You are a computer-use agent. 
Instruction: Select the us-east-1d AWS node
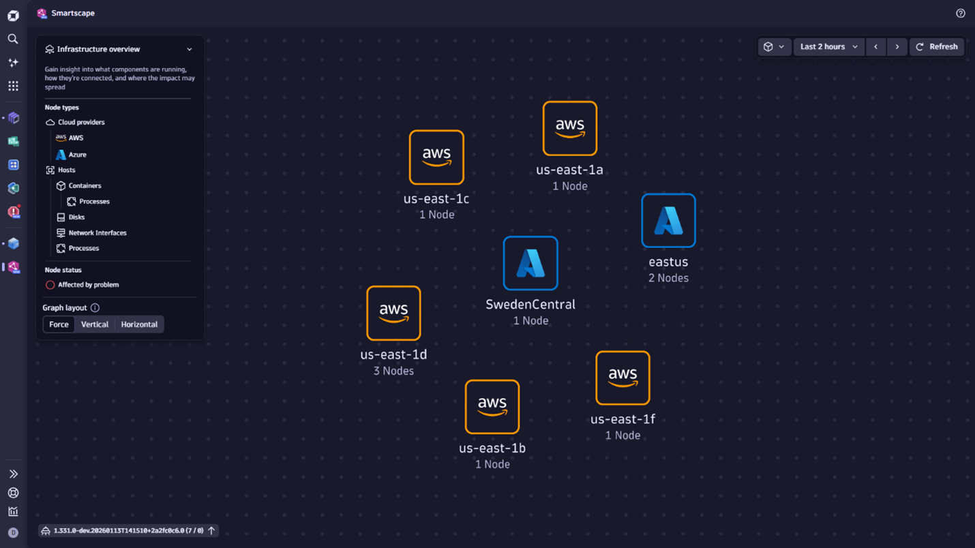[x=393, y=314]
